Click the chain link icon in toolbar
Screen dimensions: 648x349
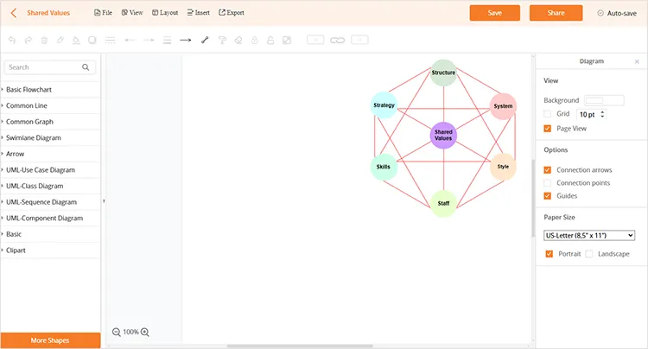pyautogui.click(x=337, y=40)
